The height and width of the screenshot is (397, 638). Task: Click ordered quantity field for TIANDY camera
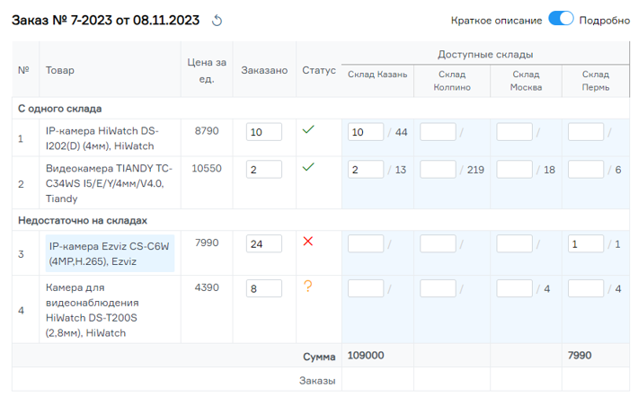tap(263, 170)
